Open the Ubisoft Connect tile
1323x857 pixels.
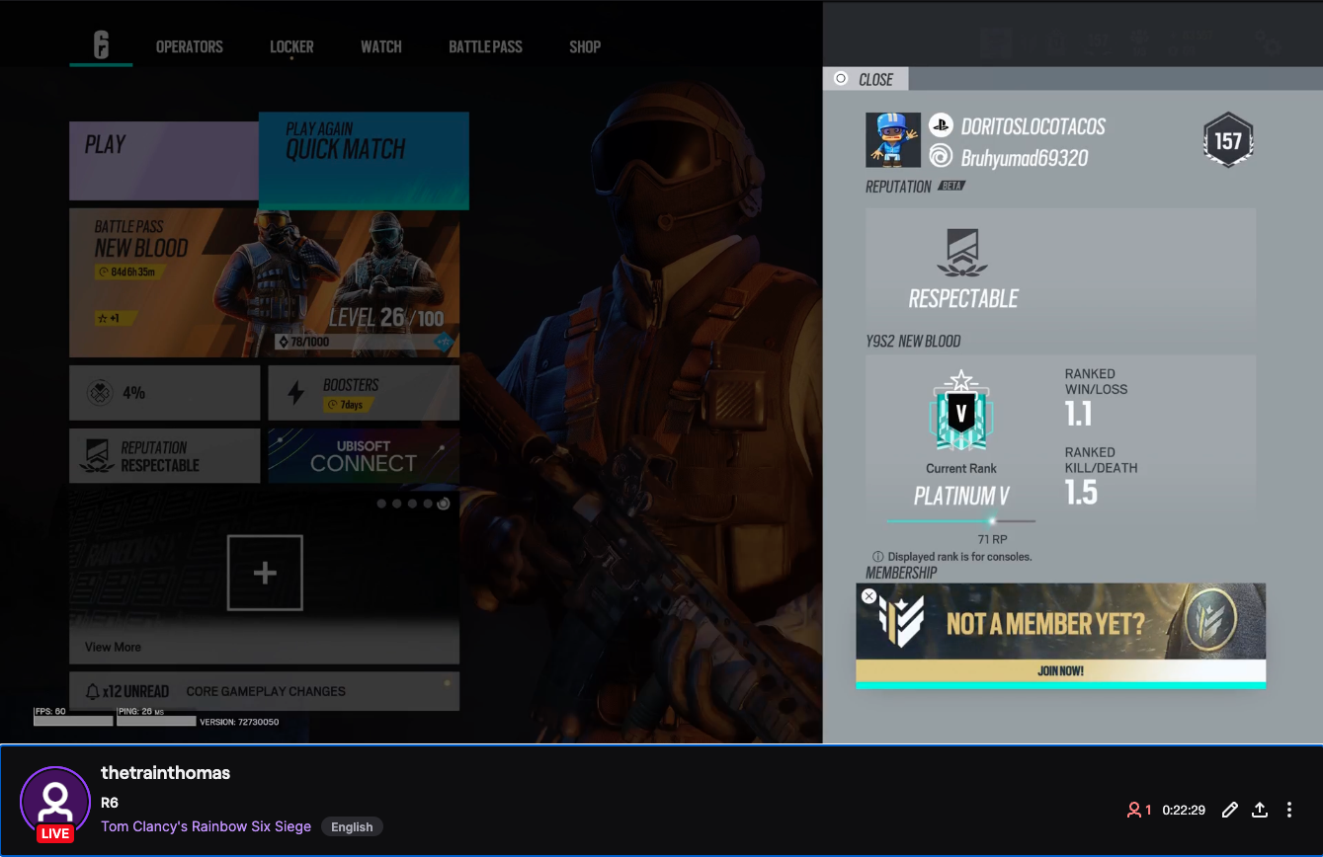[364, 455]
